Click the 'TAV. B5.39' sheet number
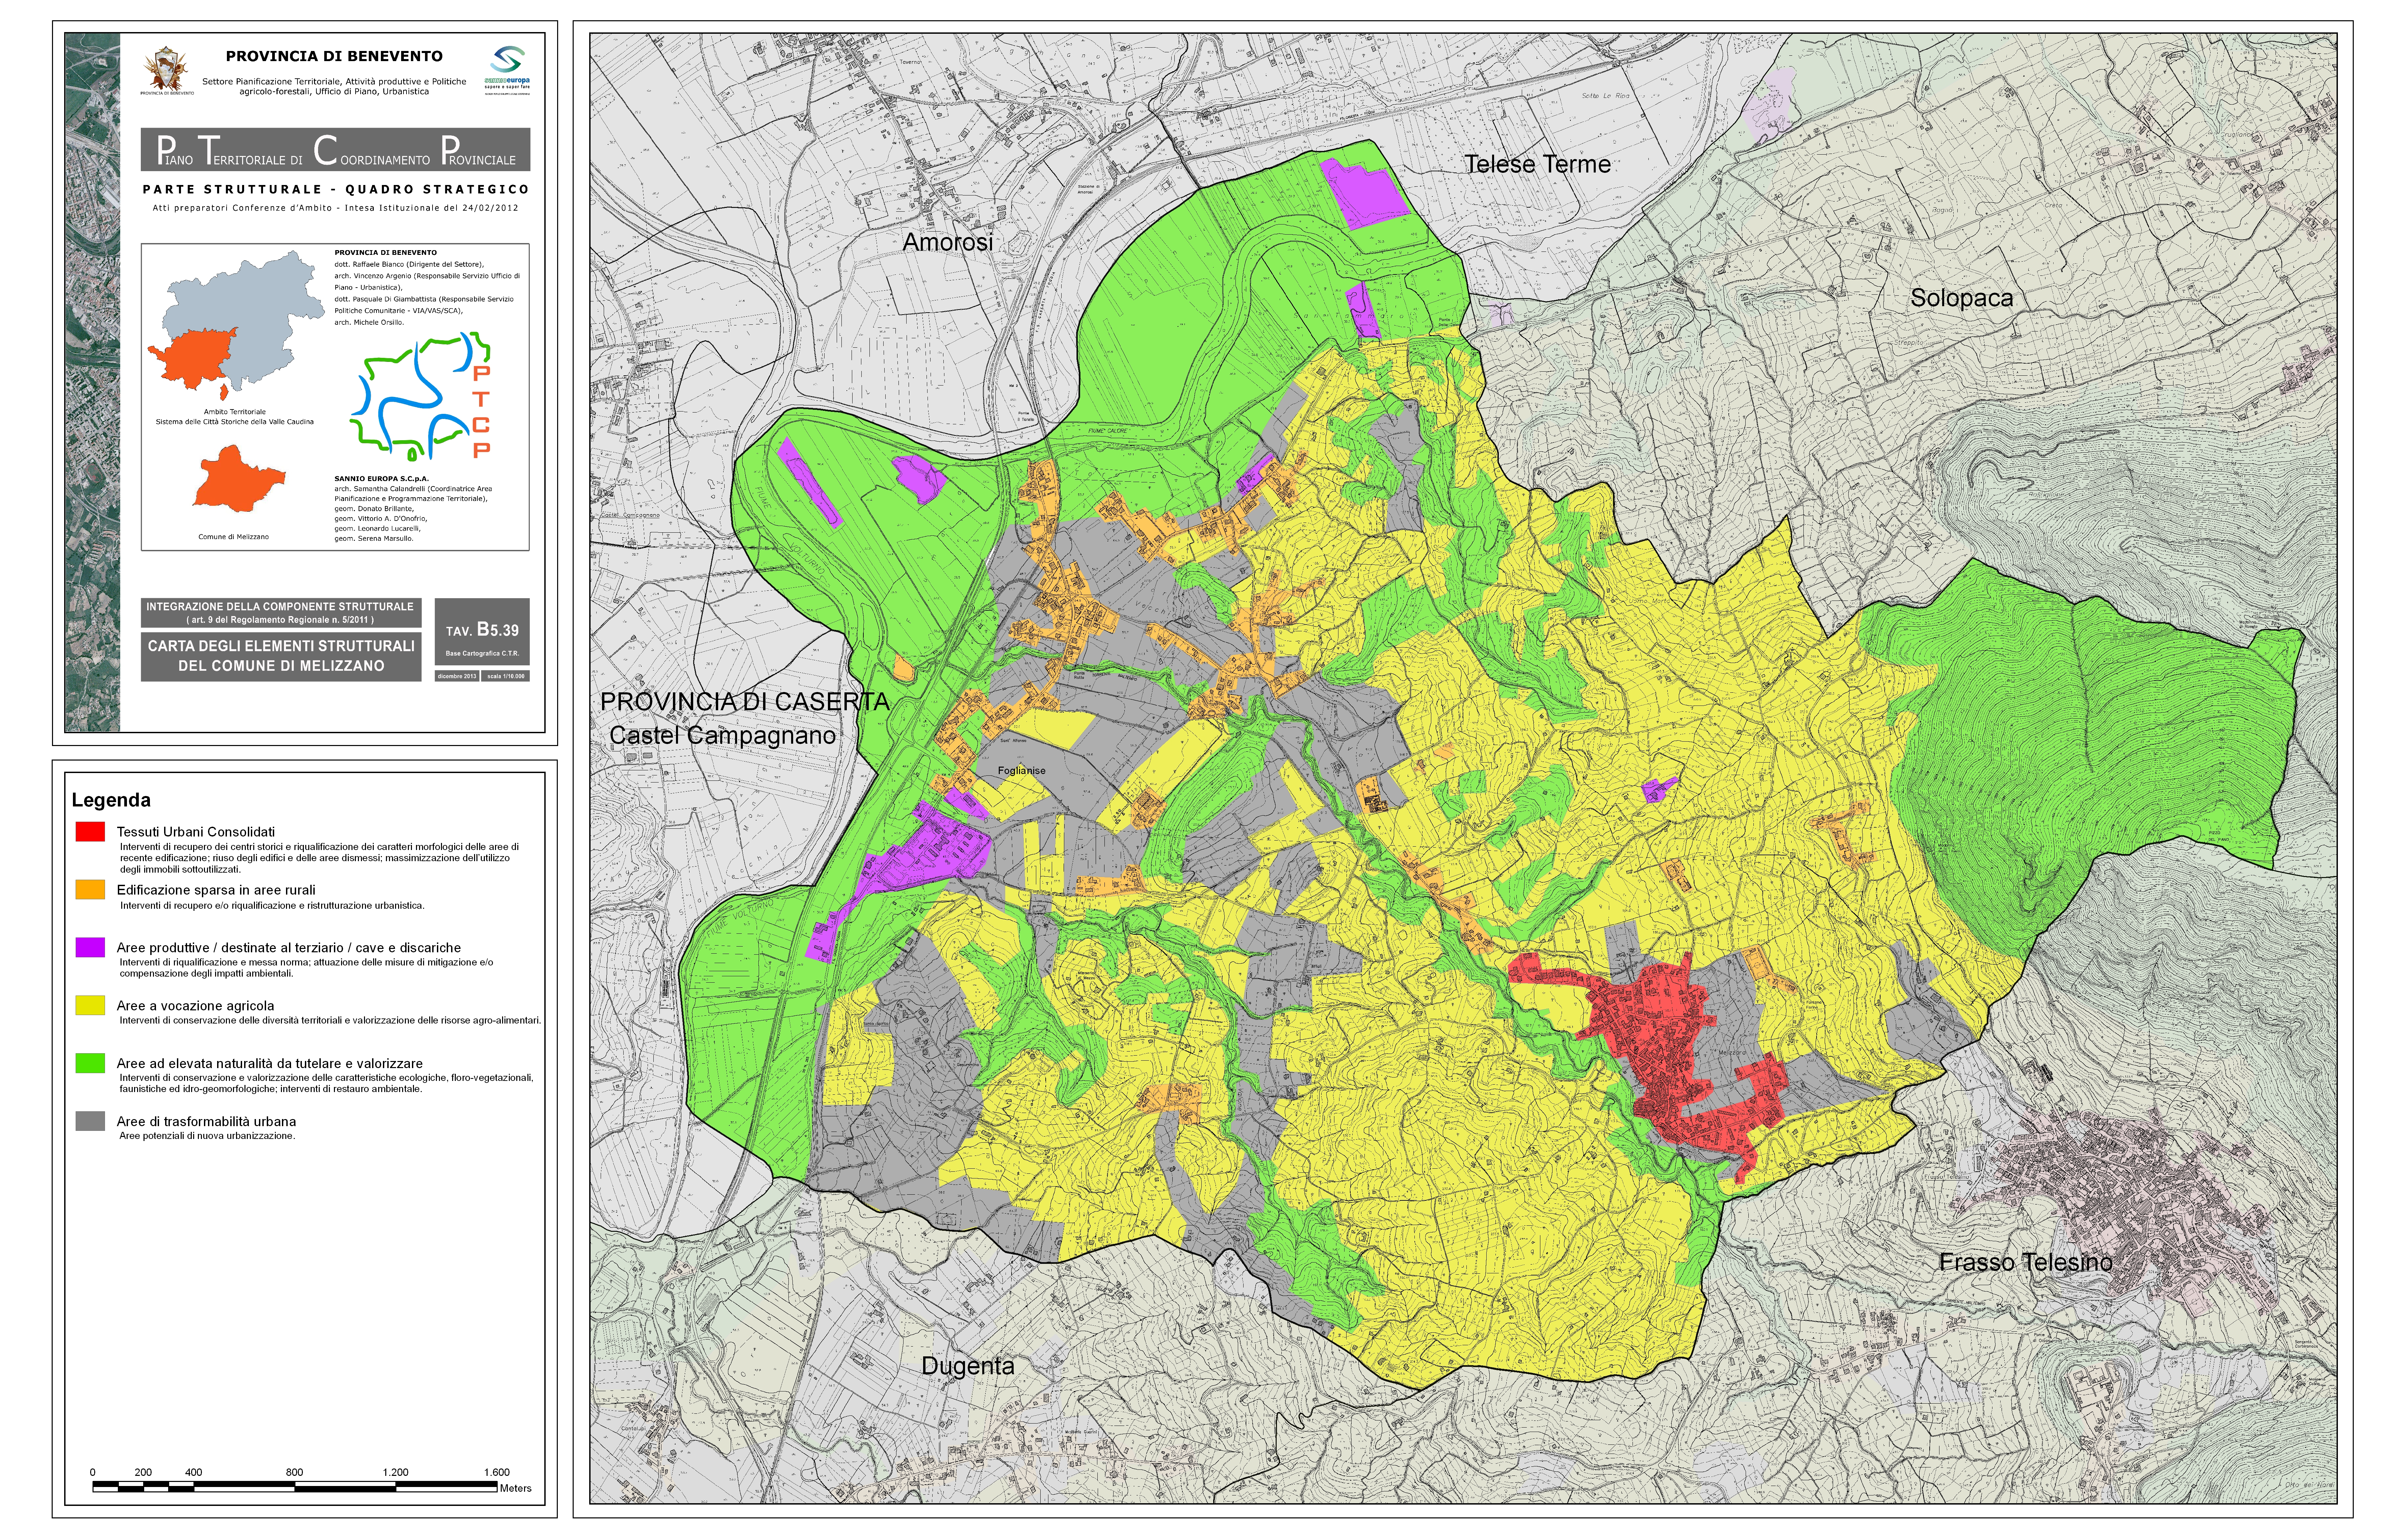 pyautogui.click(x=482, y=630)
